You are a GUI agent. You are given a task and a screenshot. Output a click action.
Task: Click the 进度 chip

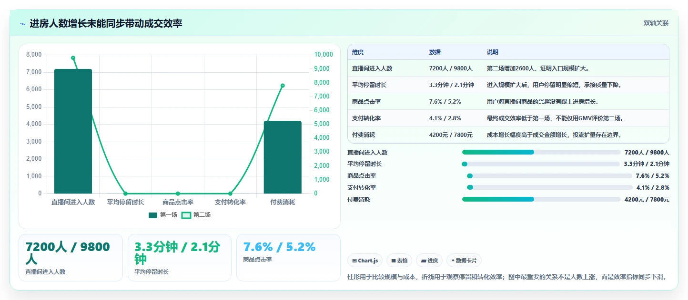tap(429, 261)
